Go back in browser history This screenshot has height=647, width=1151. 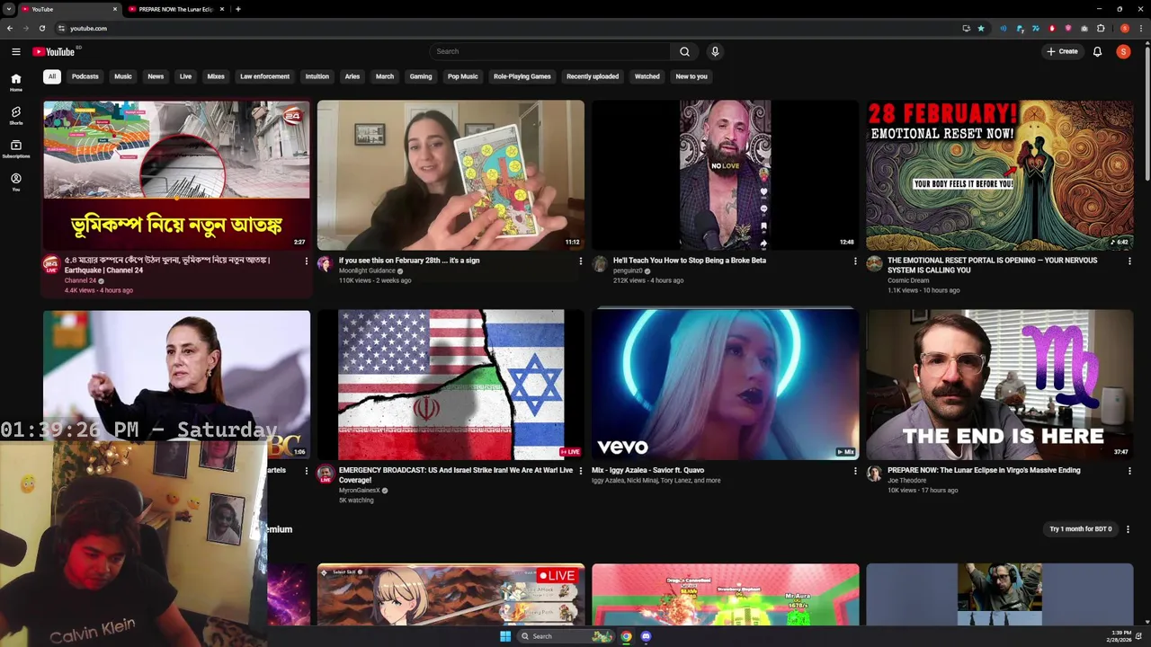(10, 28)
